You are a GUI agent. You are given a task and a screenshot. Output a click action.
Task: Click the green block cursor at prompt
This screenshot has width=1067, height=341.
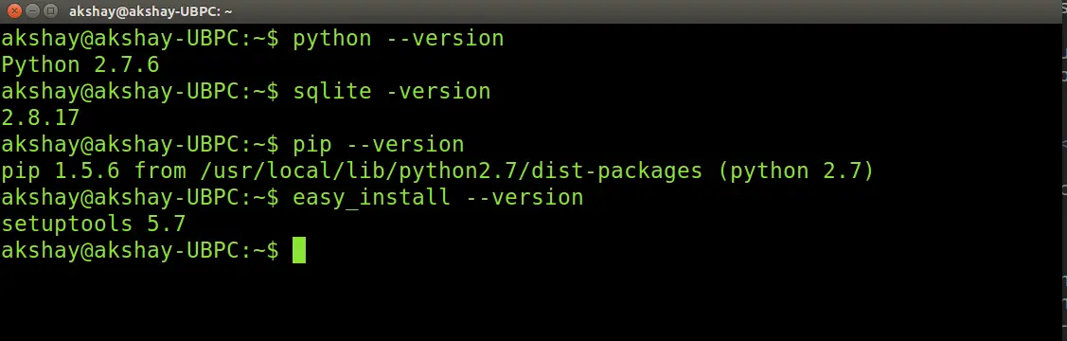coord(299,250)
